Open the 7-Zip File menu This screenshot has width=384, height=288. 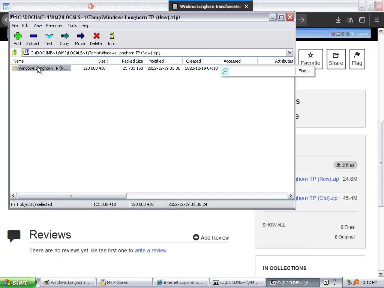tap(15, 25)
